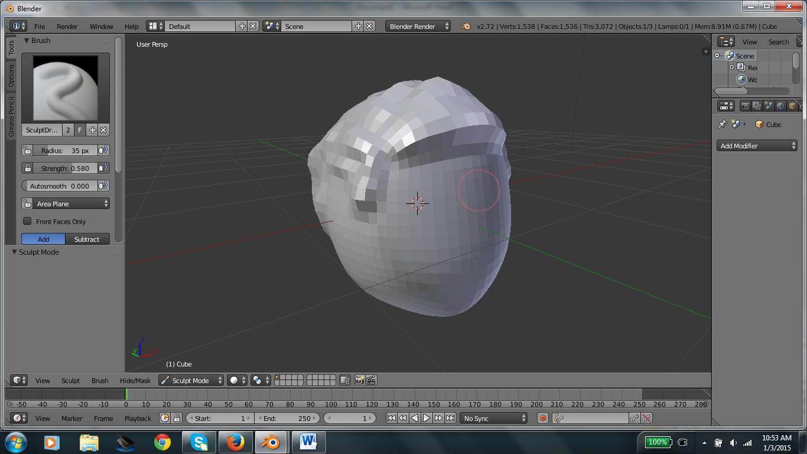807x454 pixels.
Task: Toggle use preview range clock icon
Action: coord(165,418)
